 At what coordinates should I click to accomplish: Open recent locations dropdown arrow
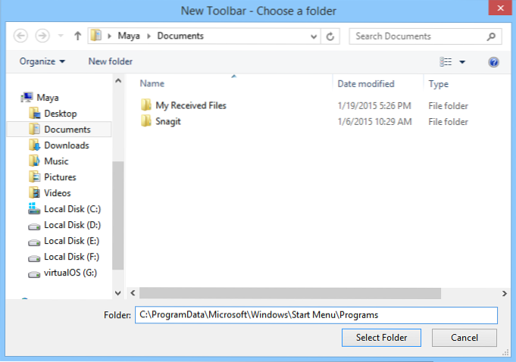click(61, 36)
